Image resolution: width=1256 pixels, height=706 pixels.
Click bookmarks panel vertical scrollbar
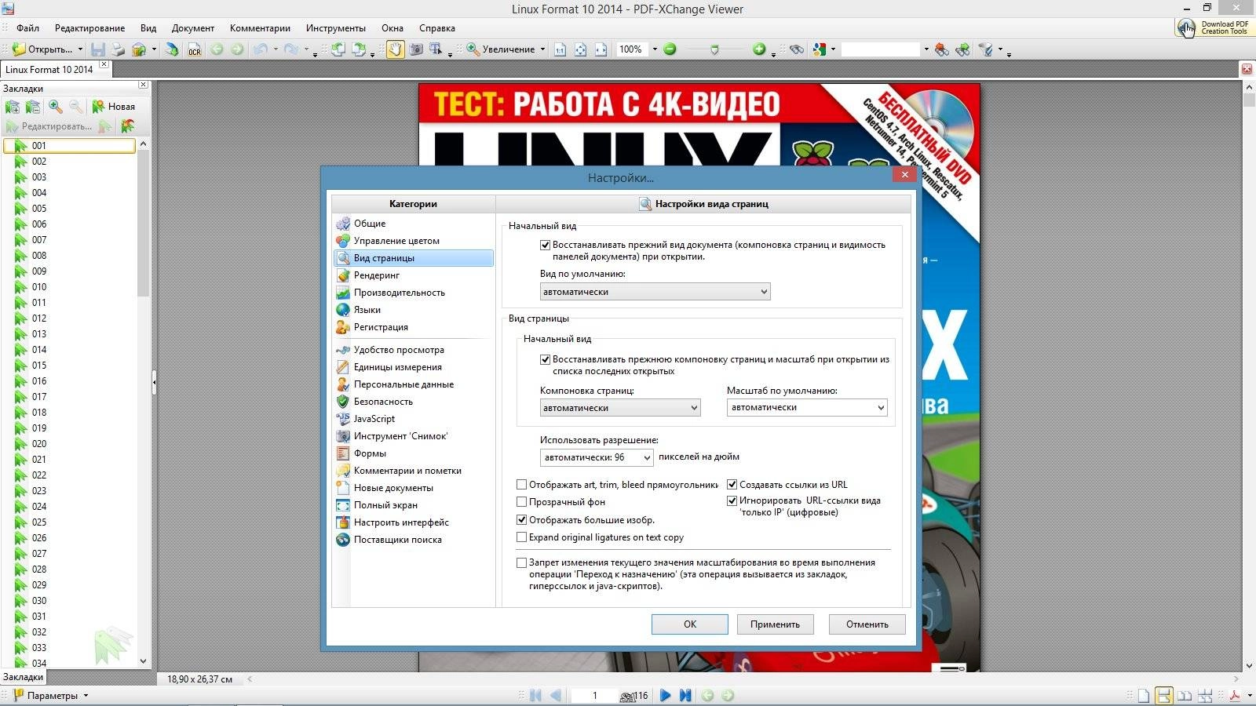tap(143, 404)
